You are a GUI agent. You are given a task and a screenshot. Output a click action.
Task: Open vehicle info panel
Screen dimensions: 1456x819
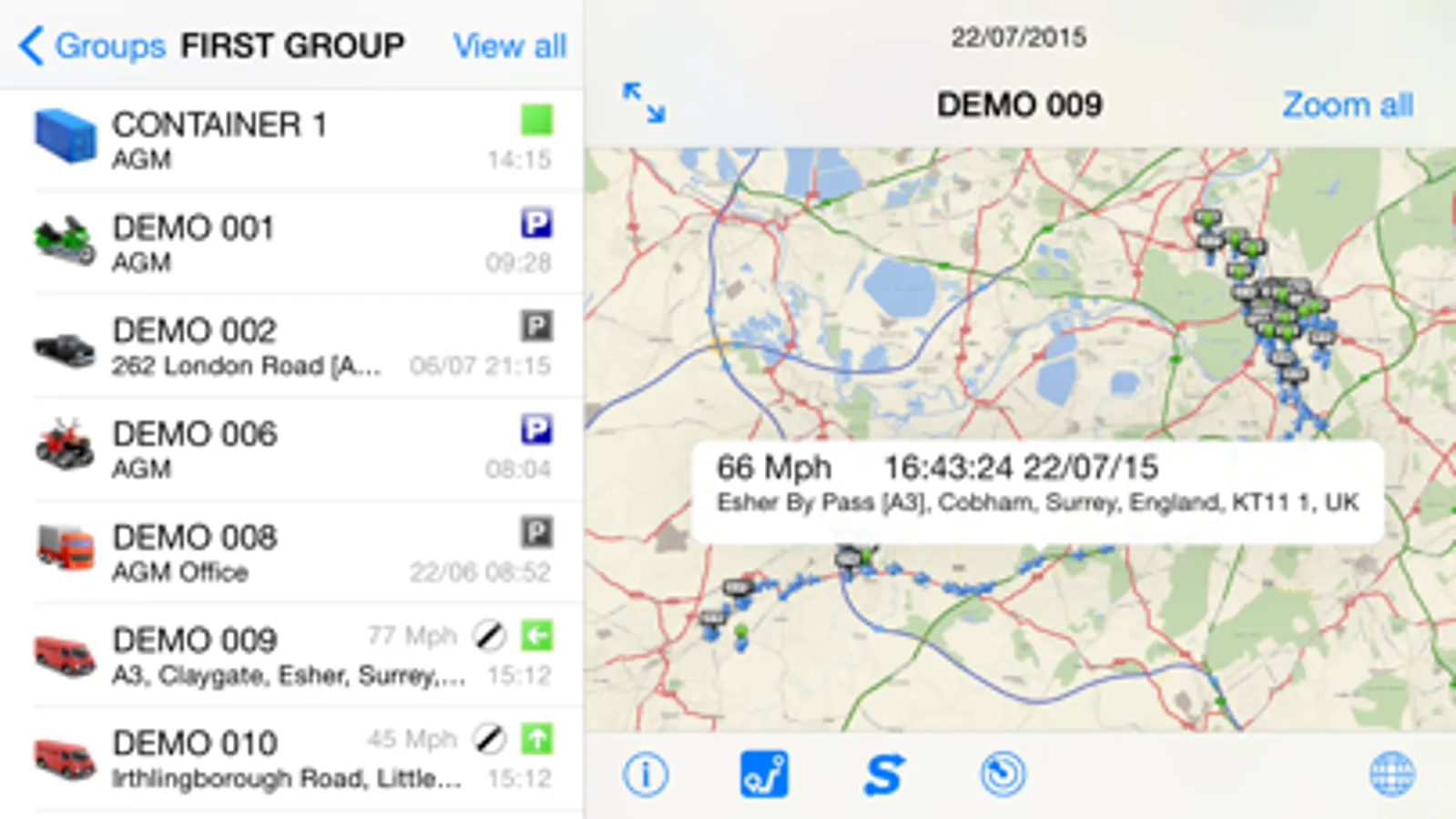click(x=646, y=775)
